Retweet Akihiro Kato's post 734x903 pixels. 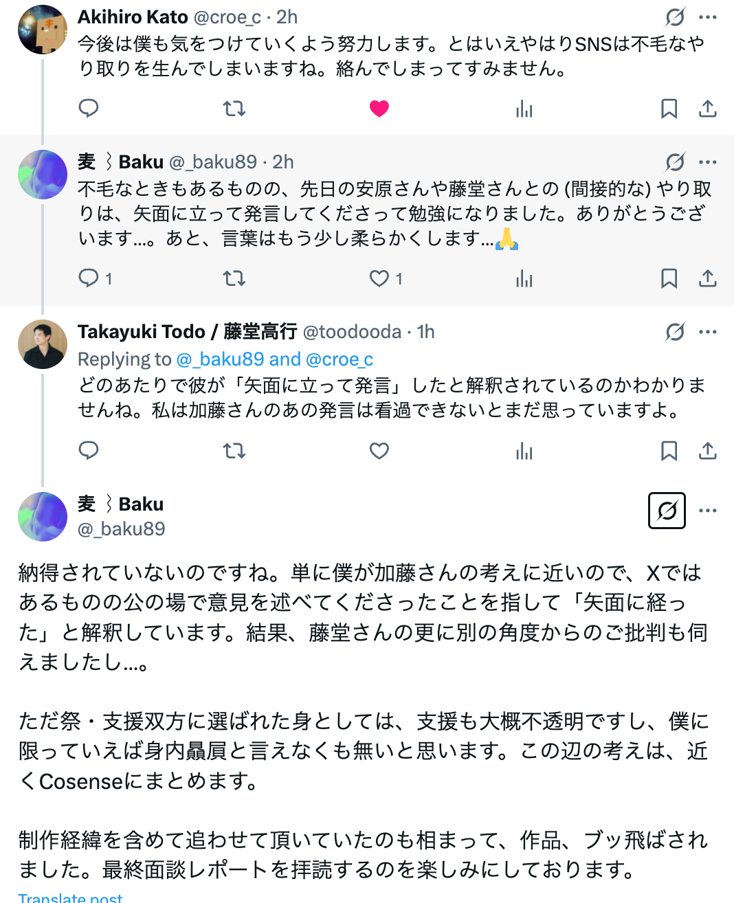click(x=234, y=109)
